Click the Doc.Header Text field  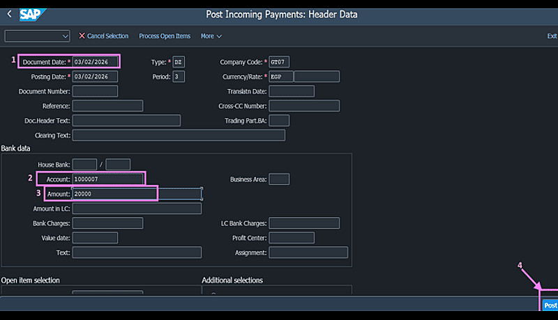(x=127, y=120)
